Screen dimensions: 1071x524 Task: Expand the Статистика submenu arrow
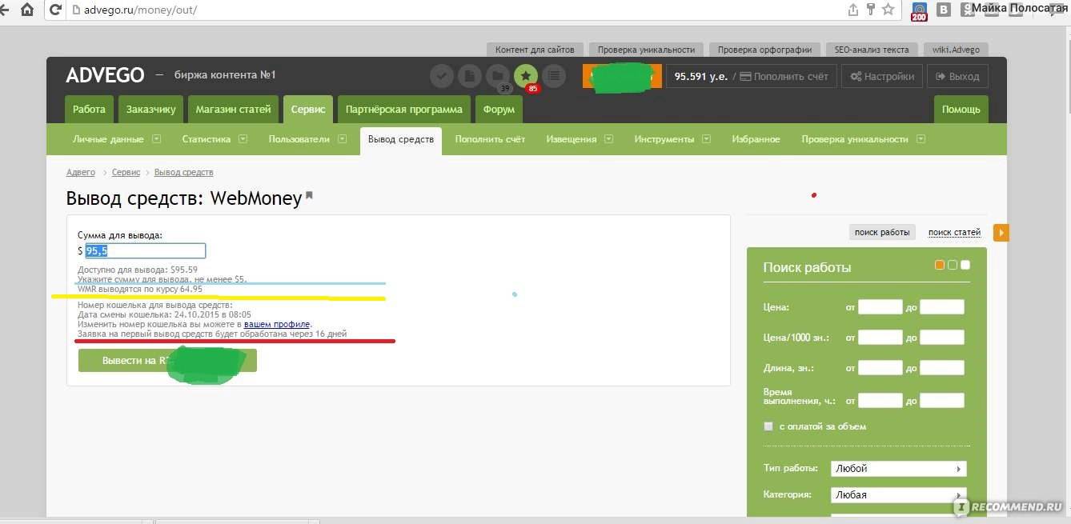243,138
